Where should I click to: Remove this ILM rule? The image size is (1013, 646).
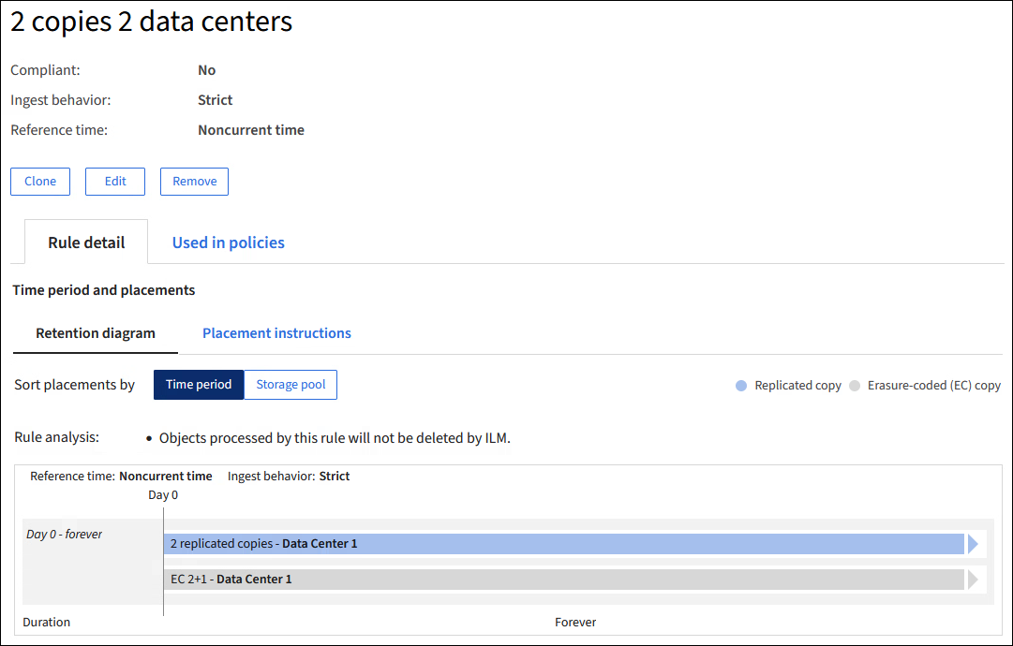(x=194, y=182)
